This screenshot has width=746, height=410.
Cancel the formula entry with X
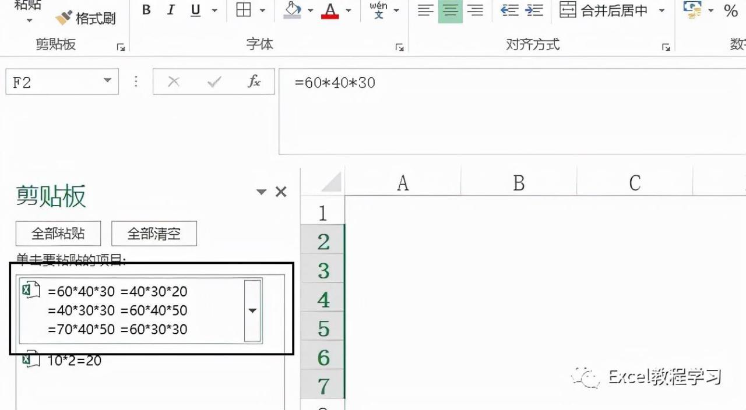(174, 82)
